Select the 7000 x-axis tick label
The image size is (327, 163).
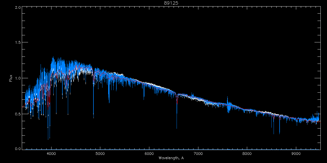coord(198,153)
